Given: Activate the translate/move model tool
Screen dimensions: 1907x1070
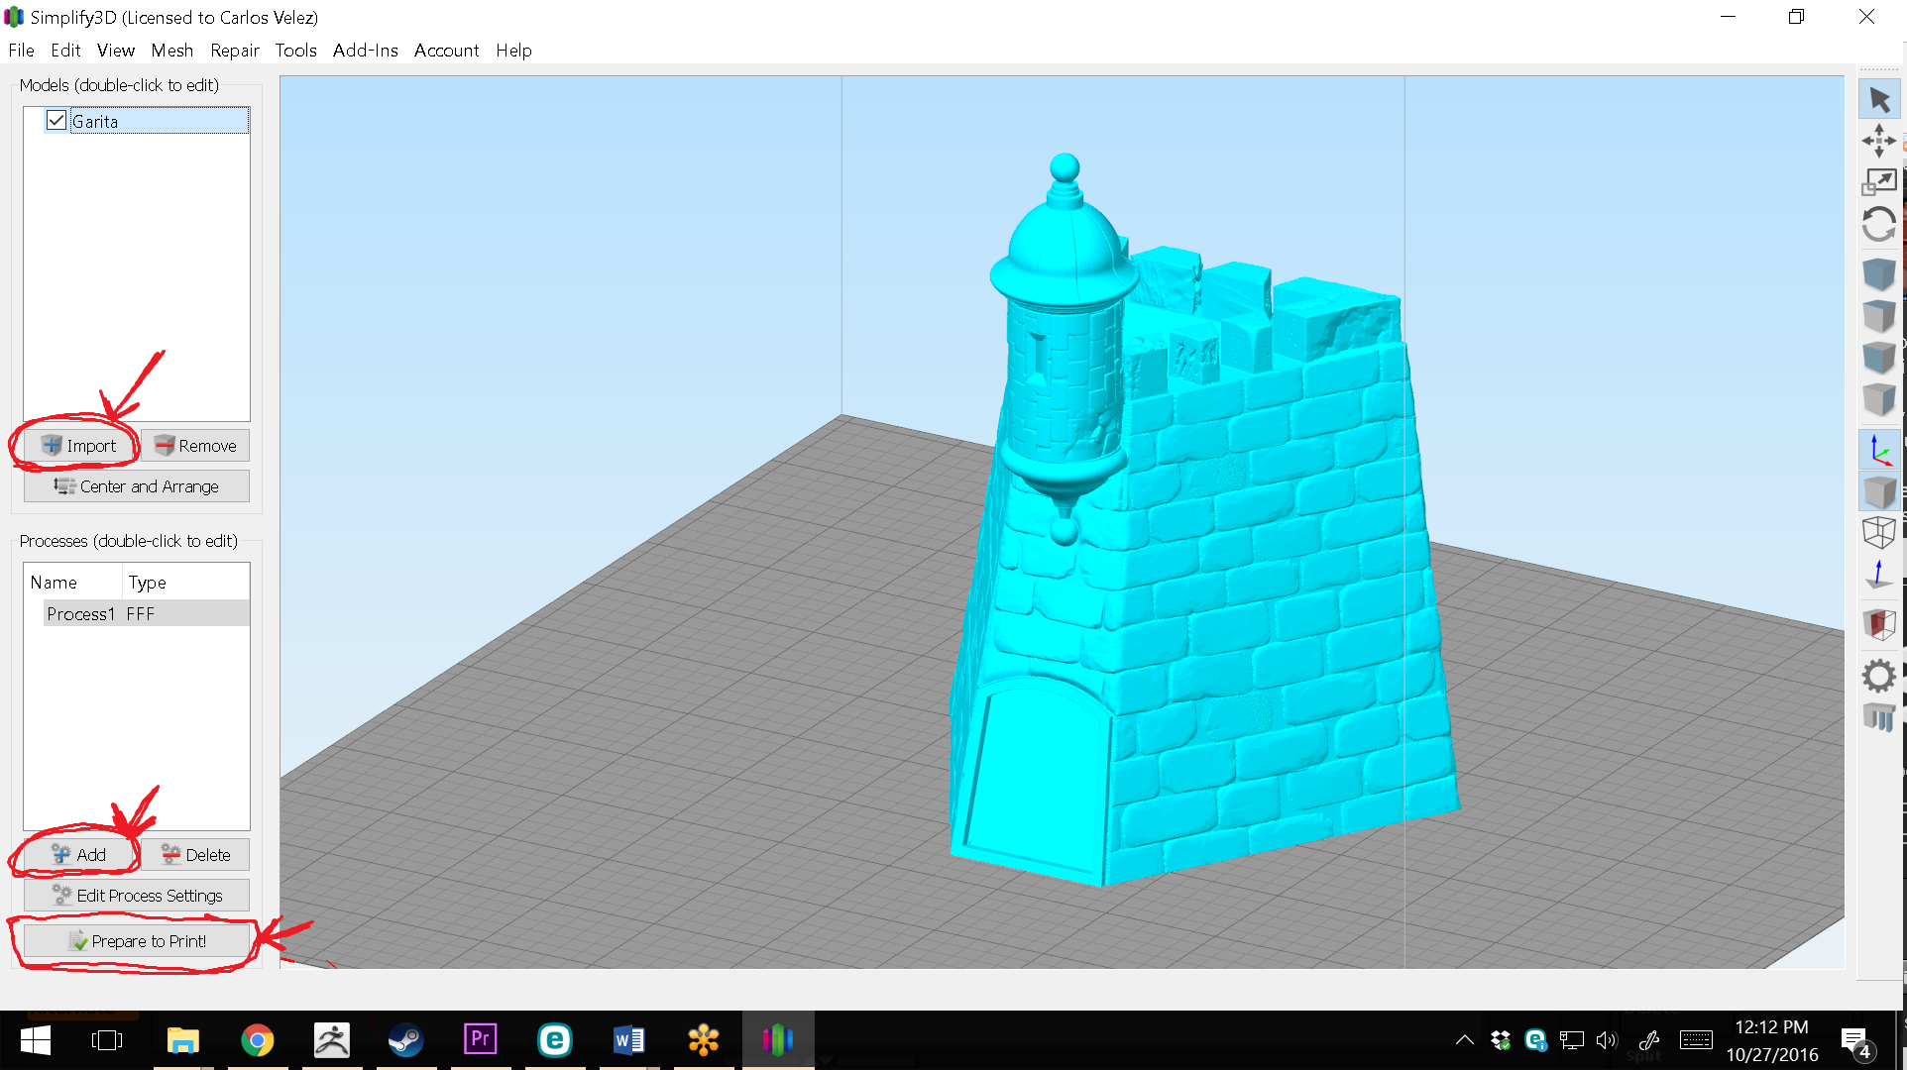Looking at the screenshot, I should 1879,141.
